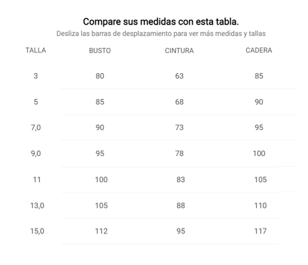
Task: Click the hip value 100 cell
Action: [259, 153]
